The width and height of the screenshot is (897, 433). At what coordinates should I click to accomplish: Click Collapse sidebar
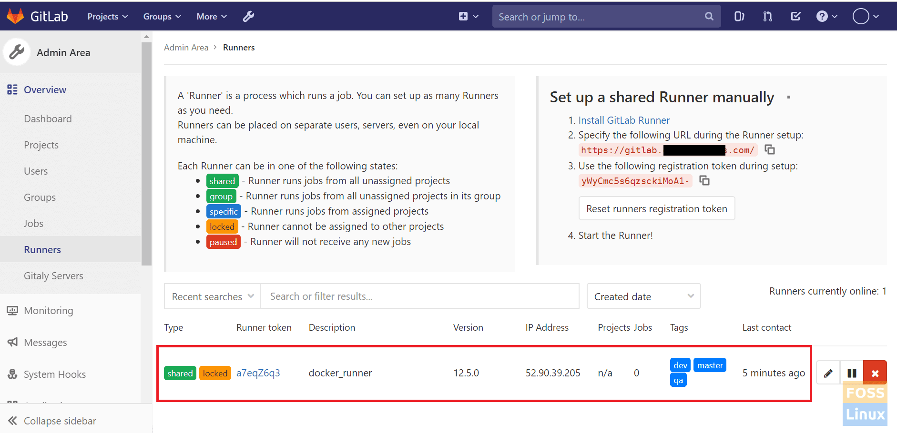pos(52,421)
